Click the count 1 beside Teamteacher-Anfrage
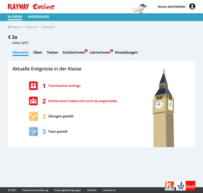Image resolution: width=203 pixels, height=193 pixels. pos(44,86)
